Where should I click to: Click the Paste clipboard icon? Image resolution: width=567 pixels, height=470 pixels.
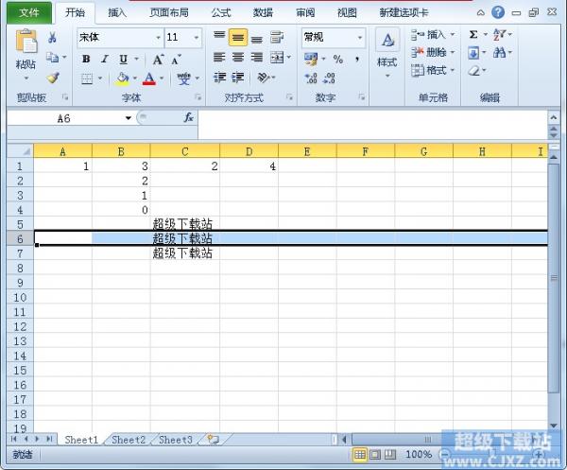click(26, 41)
